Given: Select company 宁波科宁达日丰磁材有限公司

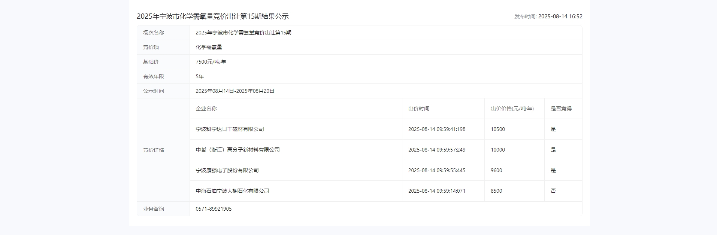Looking at the screenshot, I should coord(230,129).
